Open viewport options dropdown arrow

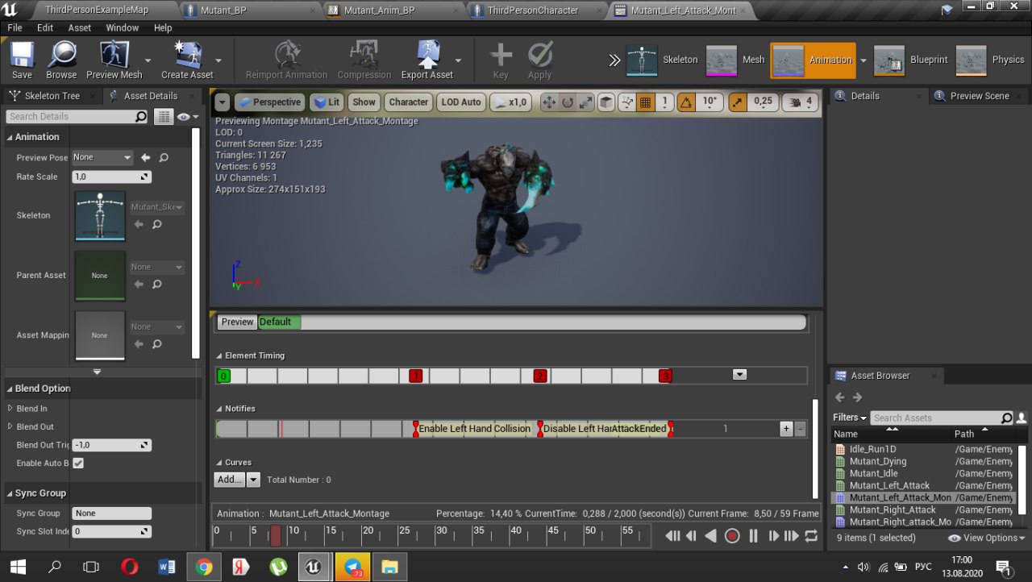(223, 102)
